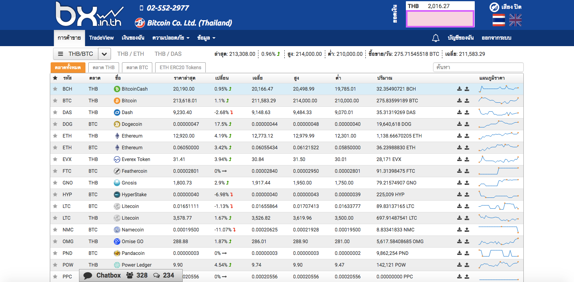The image size is (574, 282).
Task: Click the withdraw icon for Gnosis
Action: [x=467, y=183]
